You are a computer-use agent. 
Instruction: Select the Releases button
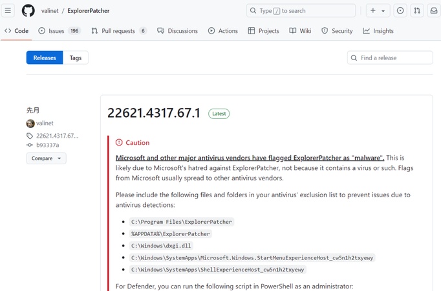(x=45, y=58)
